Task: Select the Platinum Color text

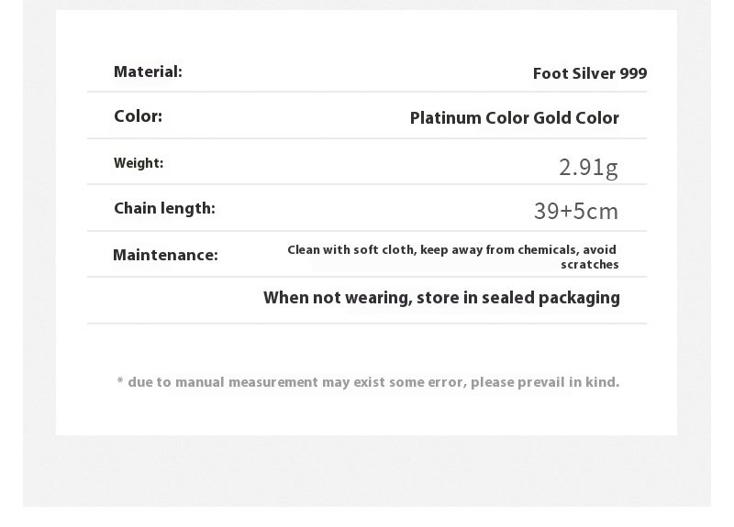Action: (x=471, y=117)
